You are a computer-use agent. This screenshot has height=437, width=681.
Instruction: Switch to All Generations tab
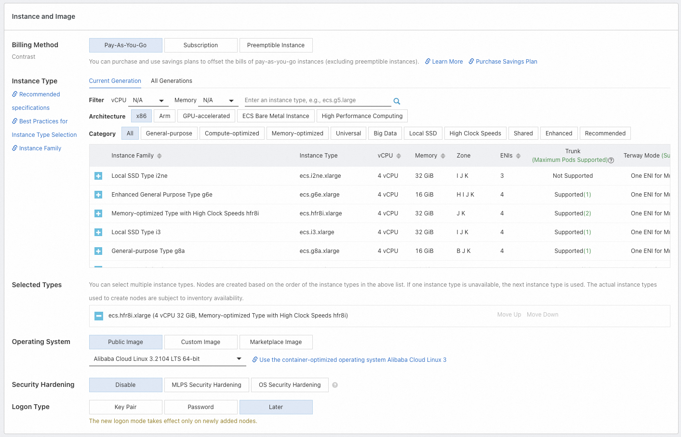pyautogui.click(x=172, y=81)
